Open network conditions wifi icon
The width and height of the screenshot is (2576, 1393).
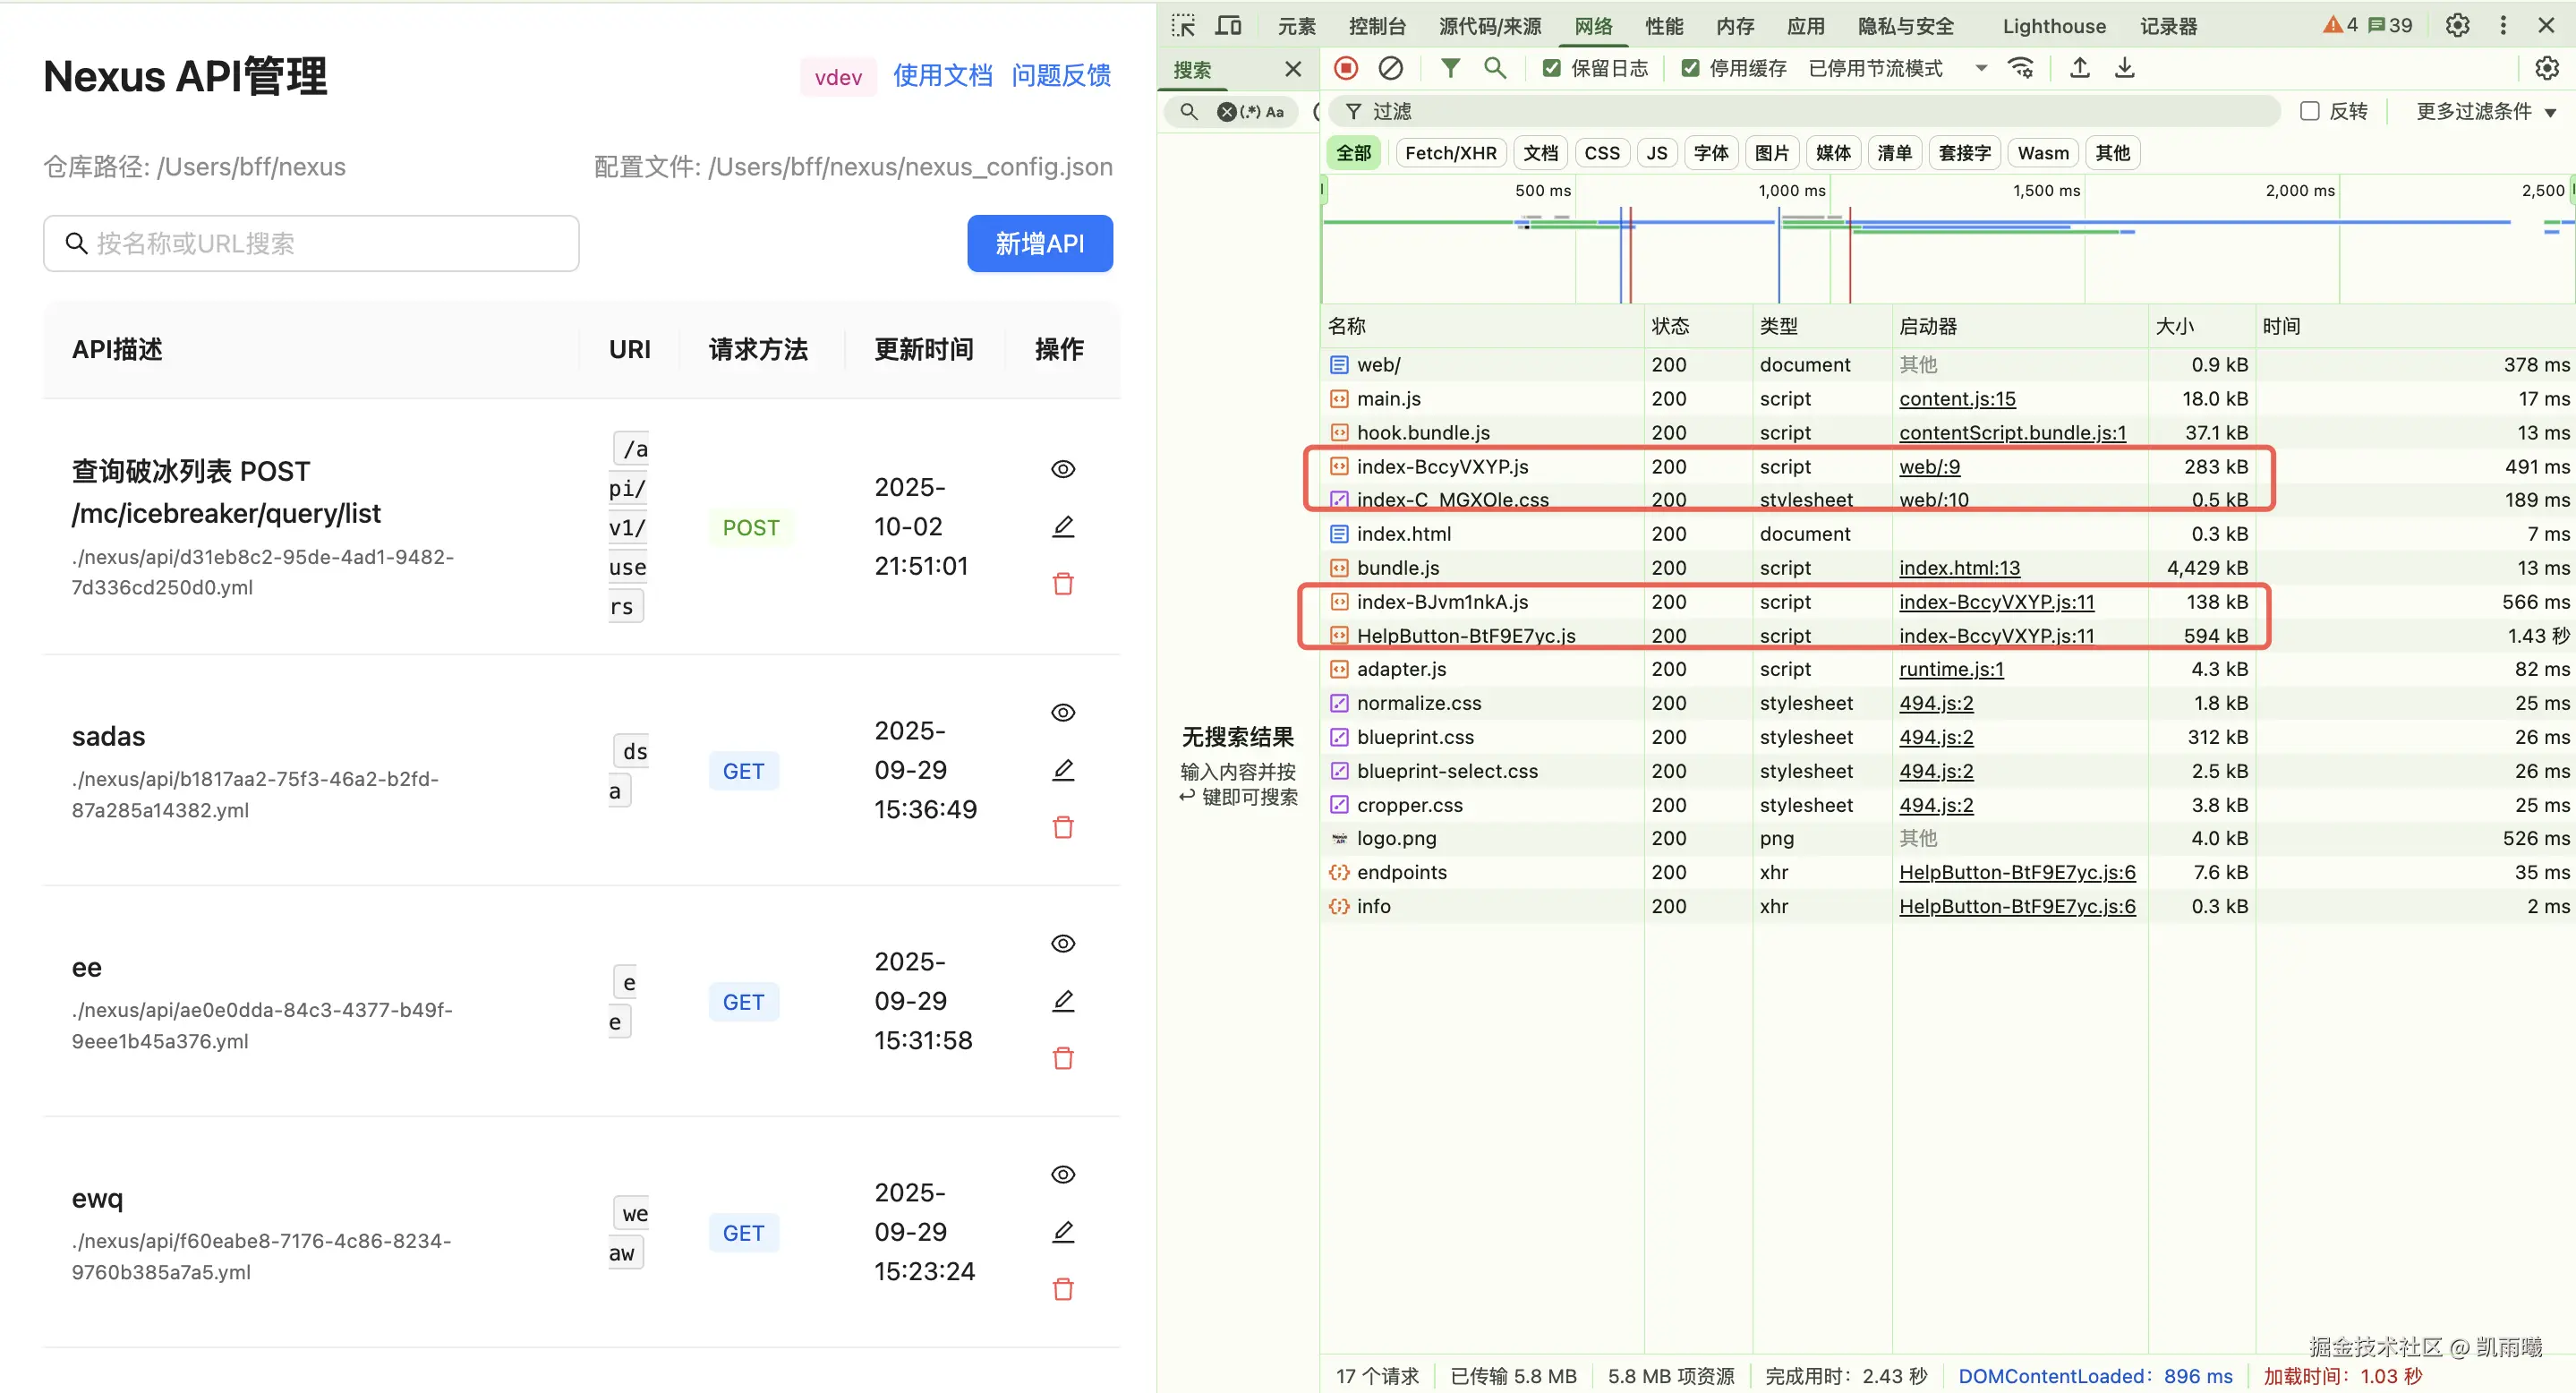(x=2021, y=68)
